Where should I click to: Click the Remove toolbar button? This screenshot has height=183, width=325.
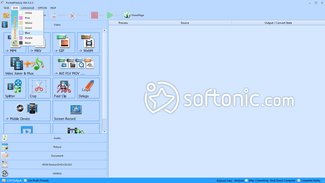[x=59, y=15]
